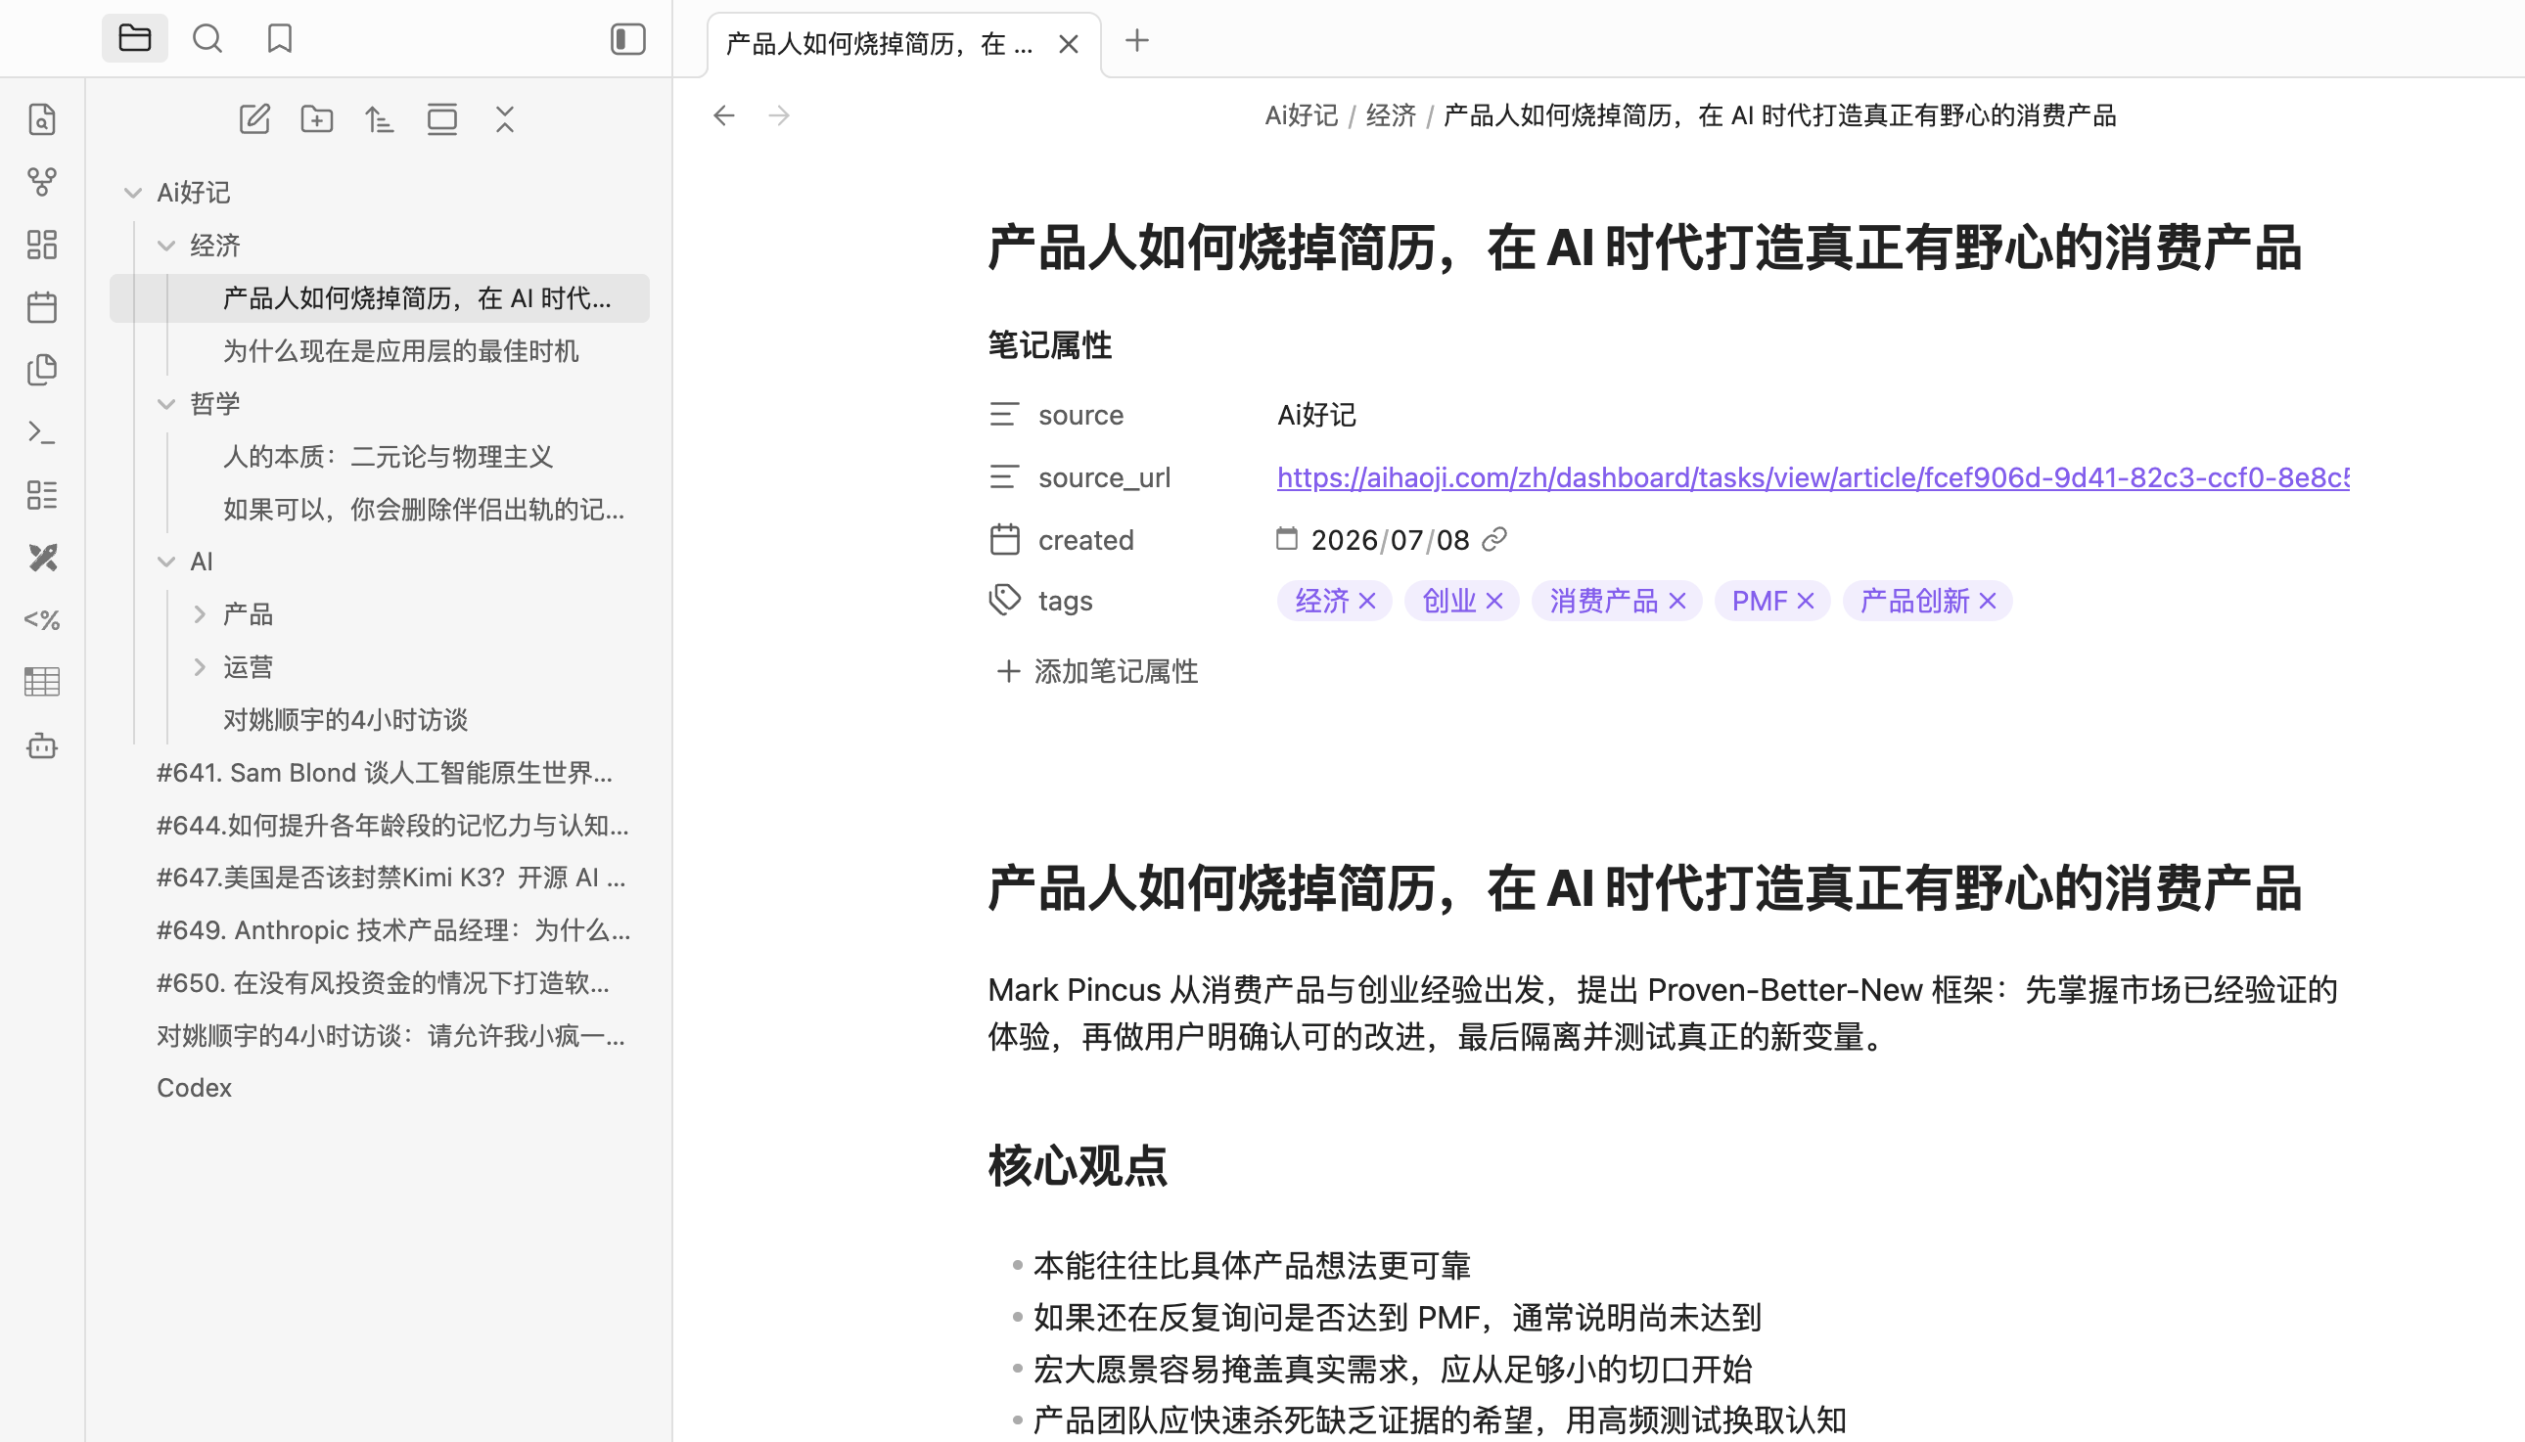Open daily note calendar ribbon icon

coord(42,307)
